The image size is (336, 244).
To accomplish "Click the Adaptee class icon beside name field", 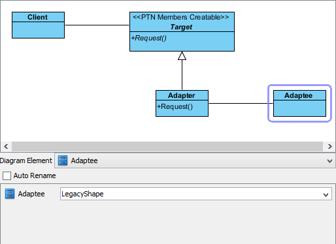I will [10, 194].
